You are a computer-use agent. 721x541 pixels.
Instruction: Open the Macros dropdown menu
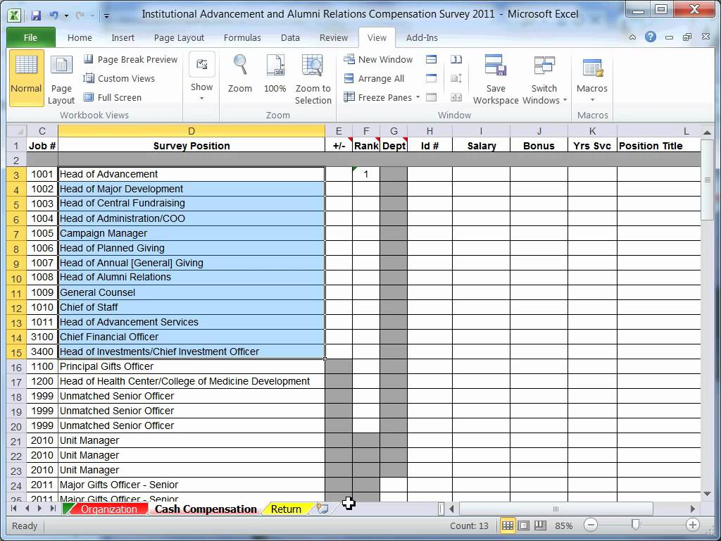(x=592, y=99)
